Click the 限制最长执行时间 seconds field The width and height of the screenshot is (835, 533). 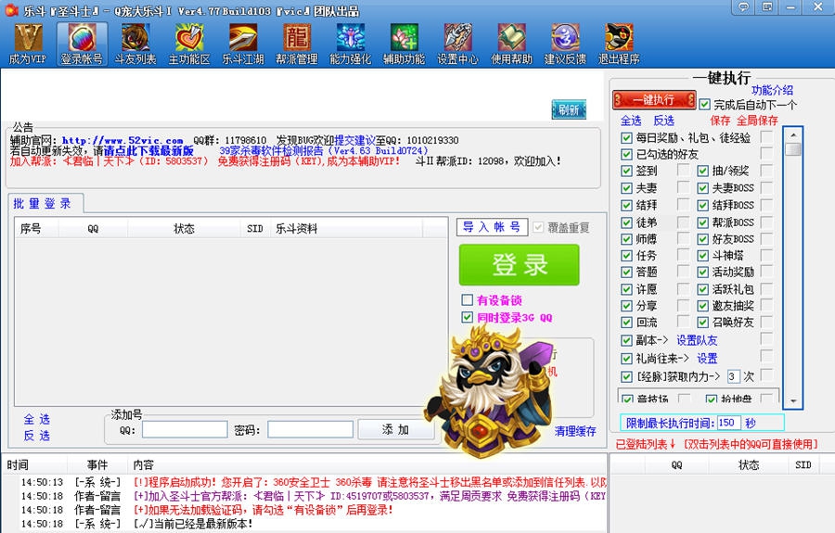tap(728, 423)
